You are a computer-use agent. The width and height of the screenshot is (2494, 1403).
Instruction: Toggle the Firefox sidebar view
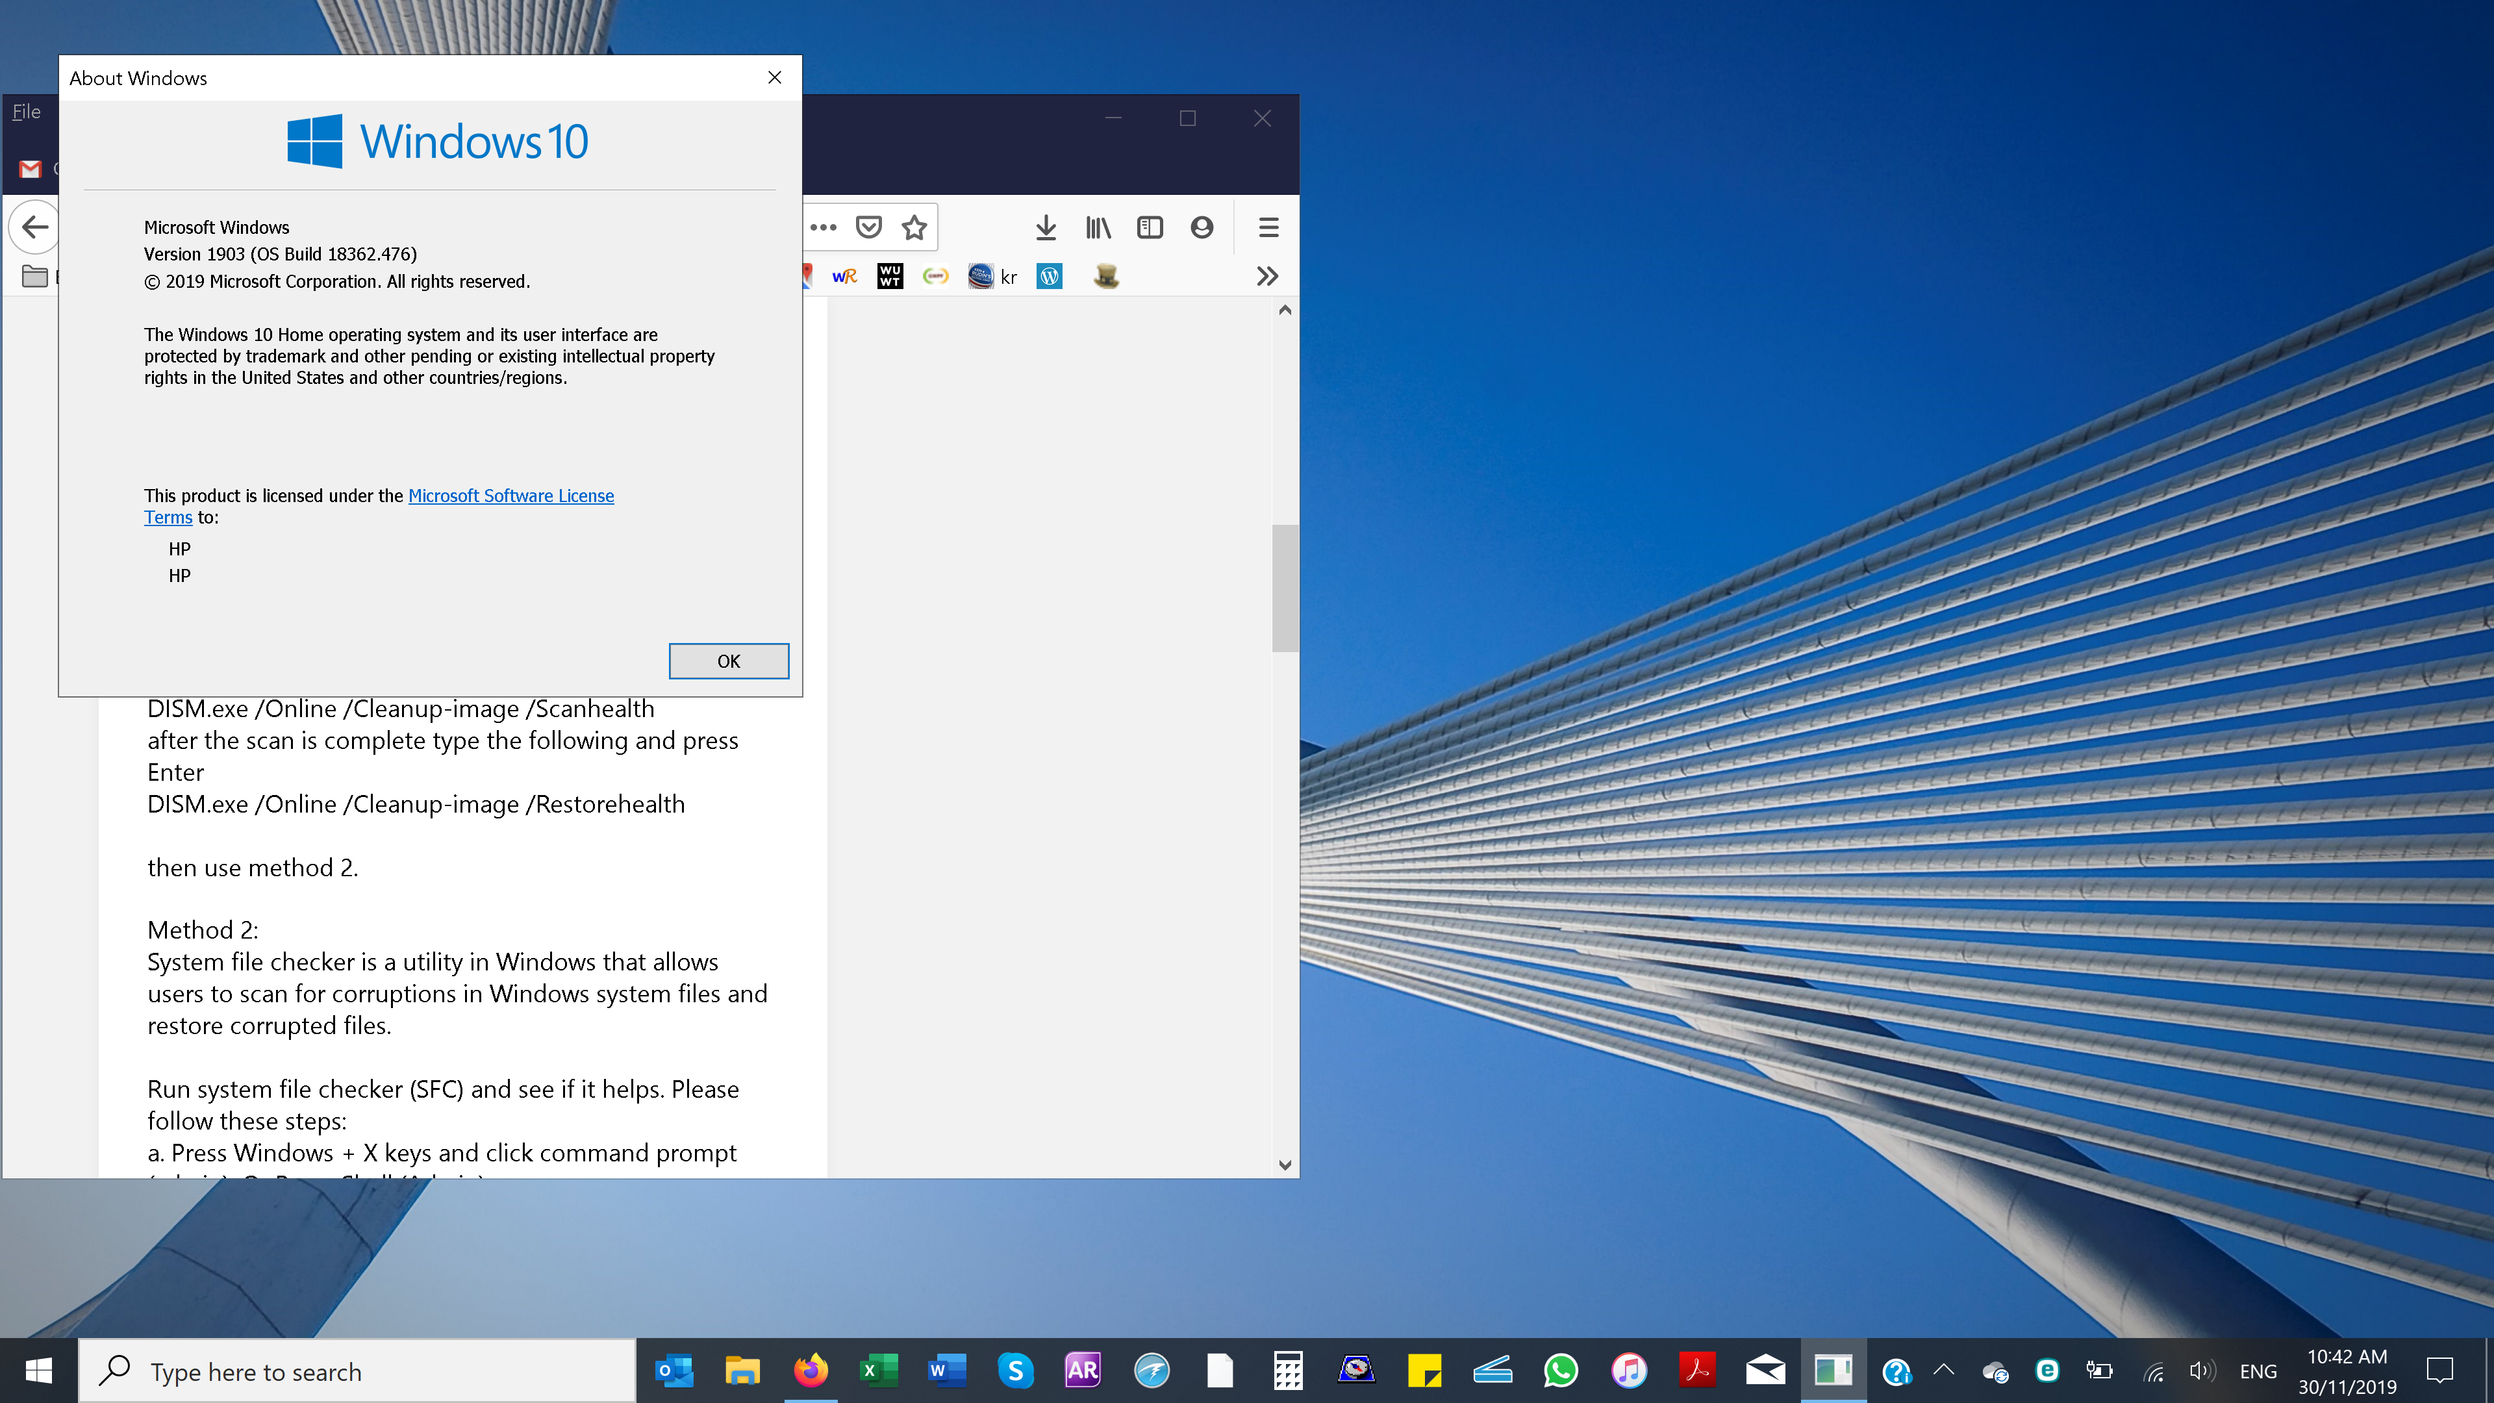1149,227
